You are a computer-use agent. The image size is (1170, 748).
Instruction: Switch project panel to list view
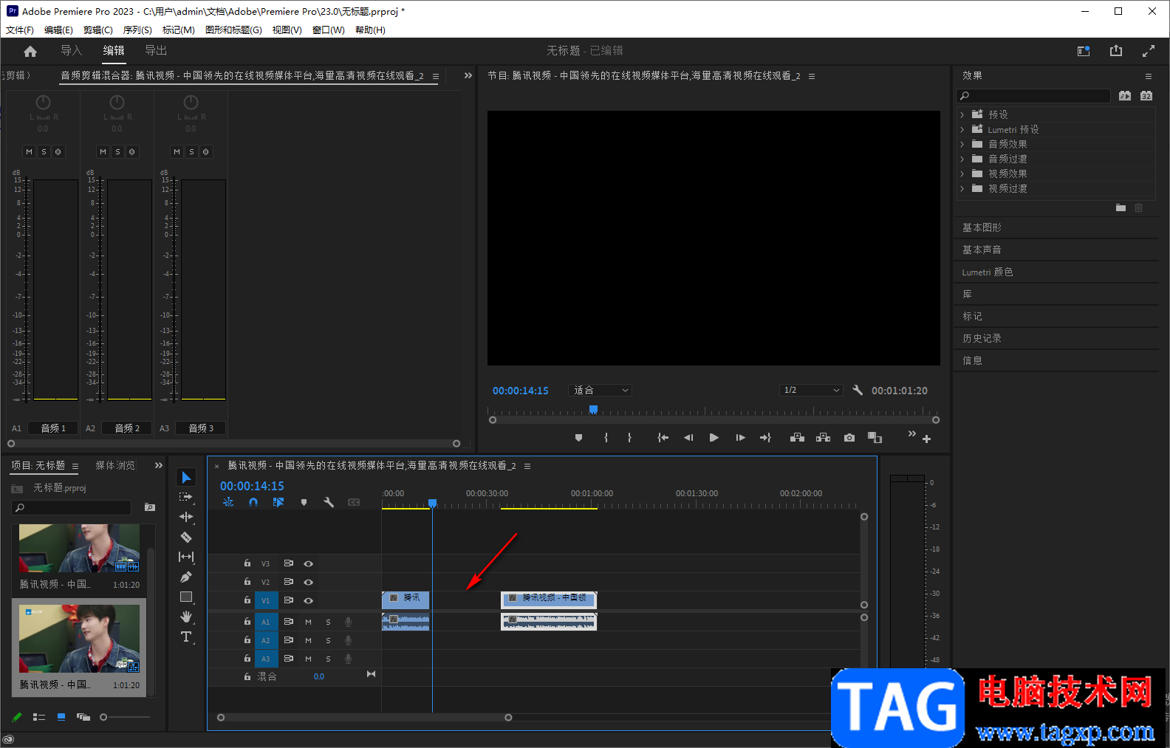(39, 717)
